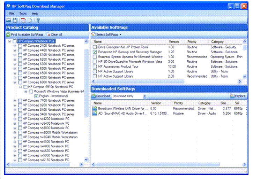Click the Clear All red X icon
Viewport: 253px width, 179px height.
[48, 34]
